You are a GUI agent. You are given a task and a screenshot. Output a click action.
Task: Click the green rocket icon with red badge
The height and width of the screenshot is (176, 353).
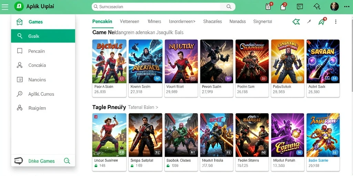coord(322,21)
